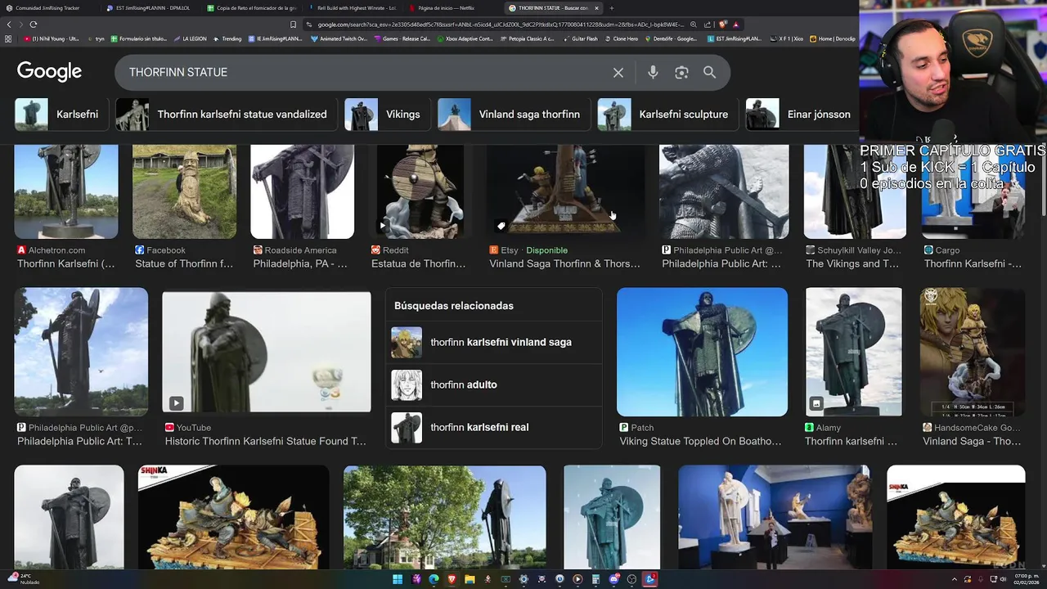Bookmark this page from the address bar
1047x589 pixels.
pyautogui.click(x=293, y=25)
